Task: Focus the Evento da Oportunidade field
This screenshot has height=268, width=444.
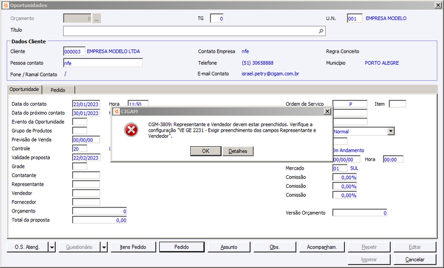Action: point(79,122)
